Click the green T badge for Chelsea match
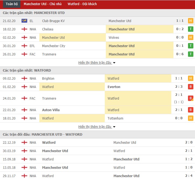Viewport: 195px width, 179px height. point(190,29)
